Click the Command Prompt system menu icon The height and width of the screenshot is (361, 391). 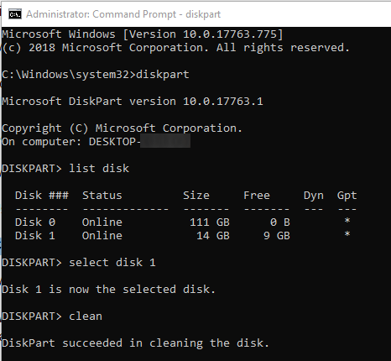pos(15,14)
